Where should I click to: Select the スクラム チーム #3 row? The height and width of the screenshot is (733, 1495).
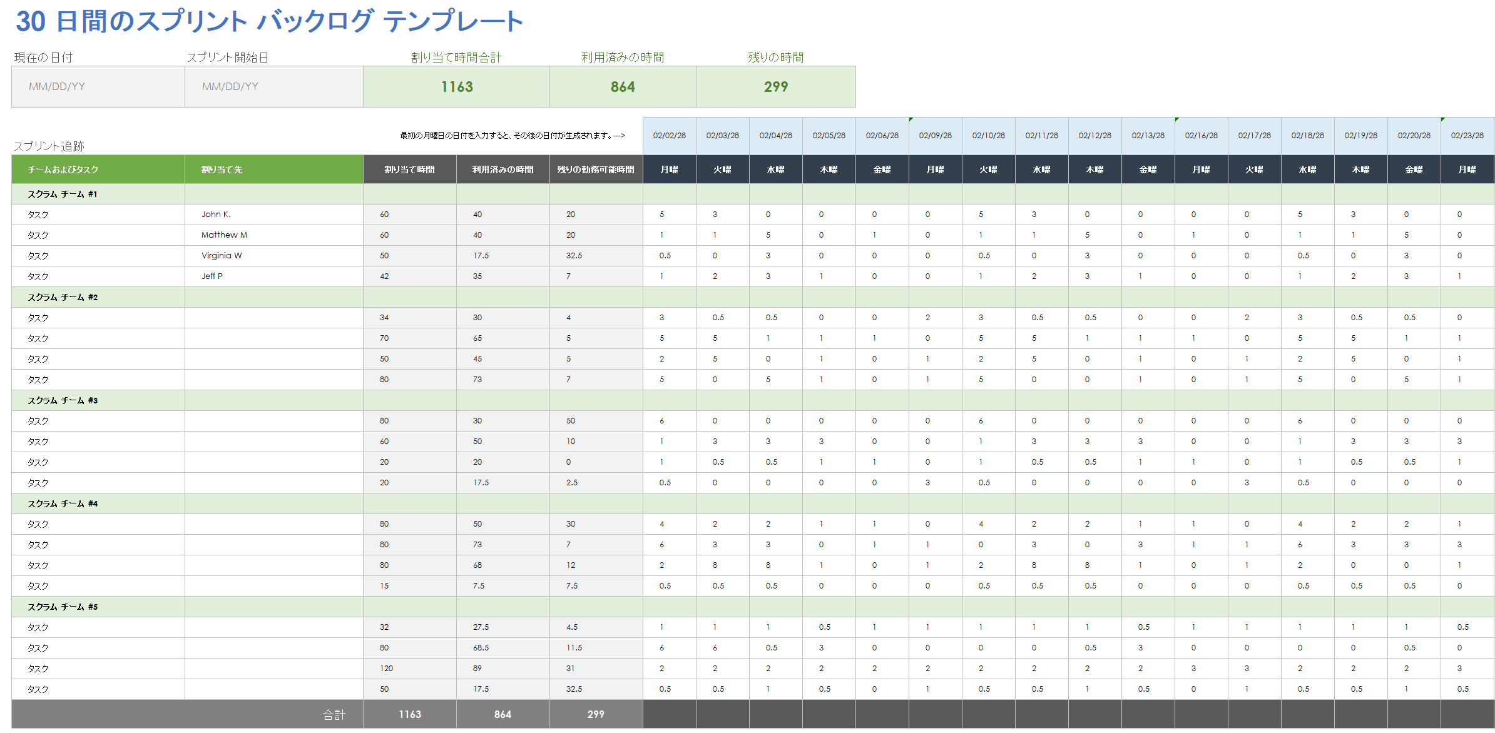click(x=753, y=400)
